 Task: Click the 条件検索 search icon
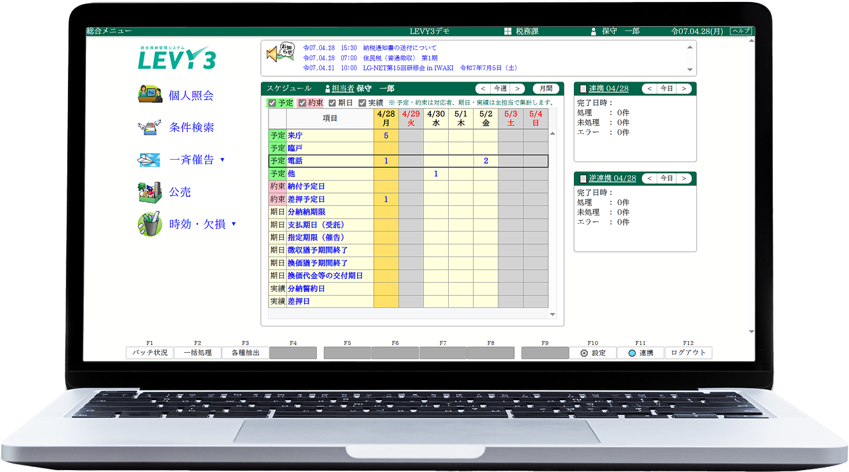tap(149, 127)
